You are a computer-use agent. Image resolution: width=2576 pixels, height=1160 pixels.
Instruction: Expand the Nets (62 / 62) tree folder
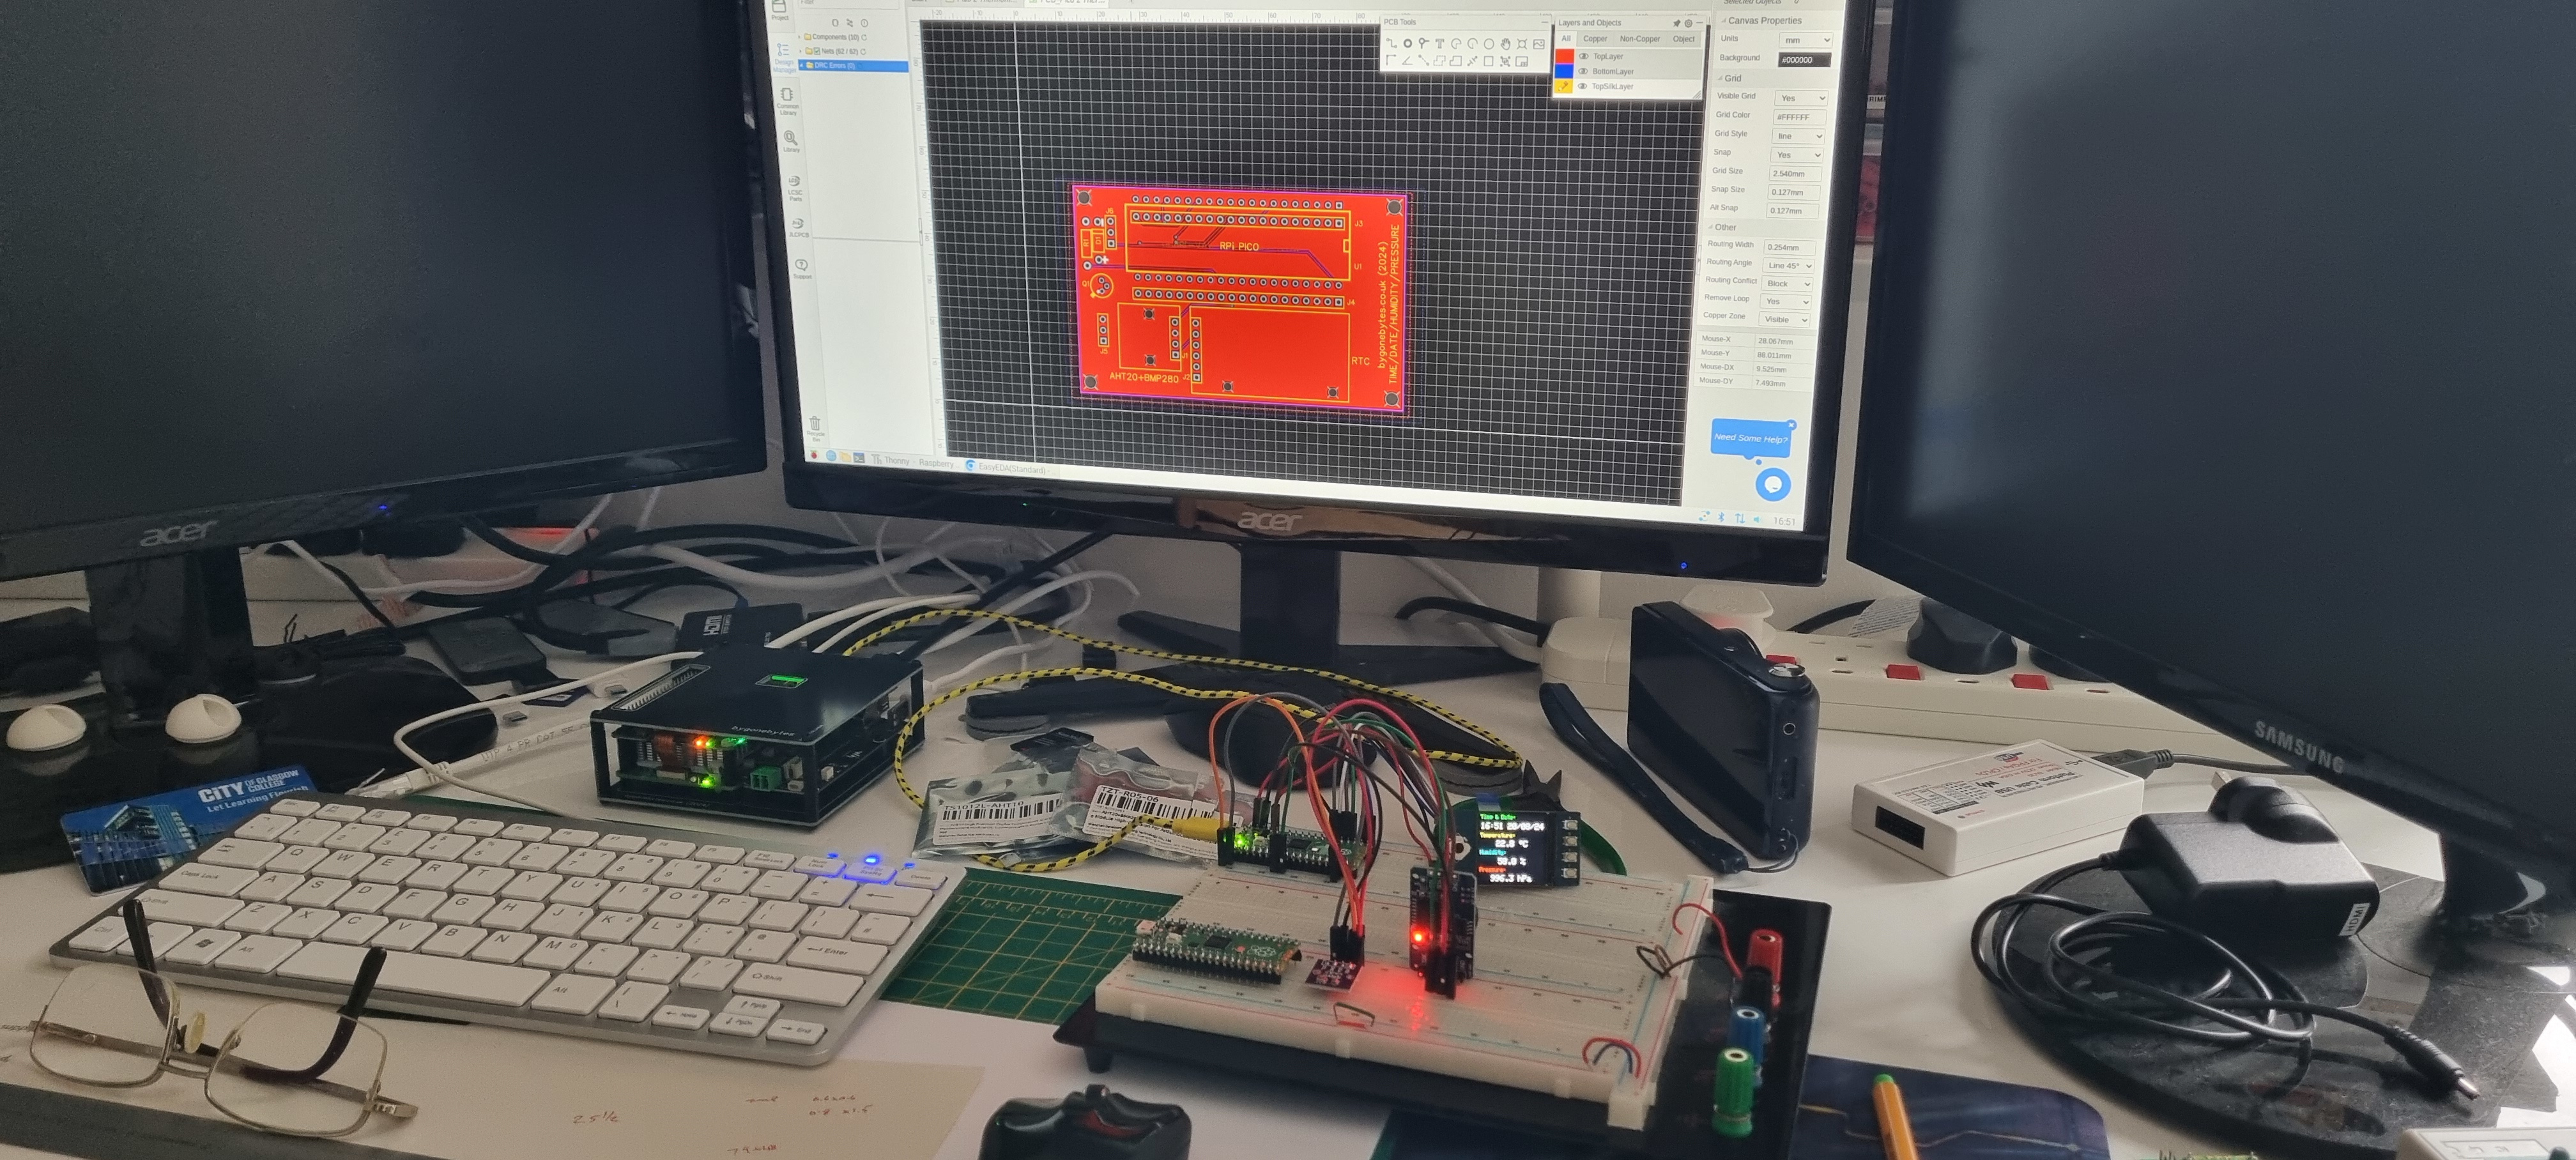[x=801, y=51]
